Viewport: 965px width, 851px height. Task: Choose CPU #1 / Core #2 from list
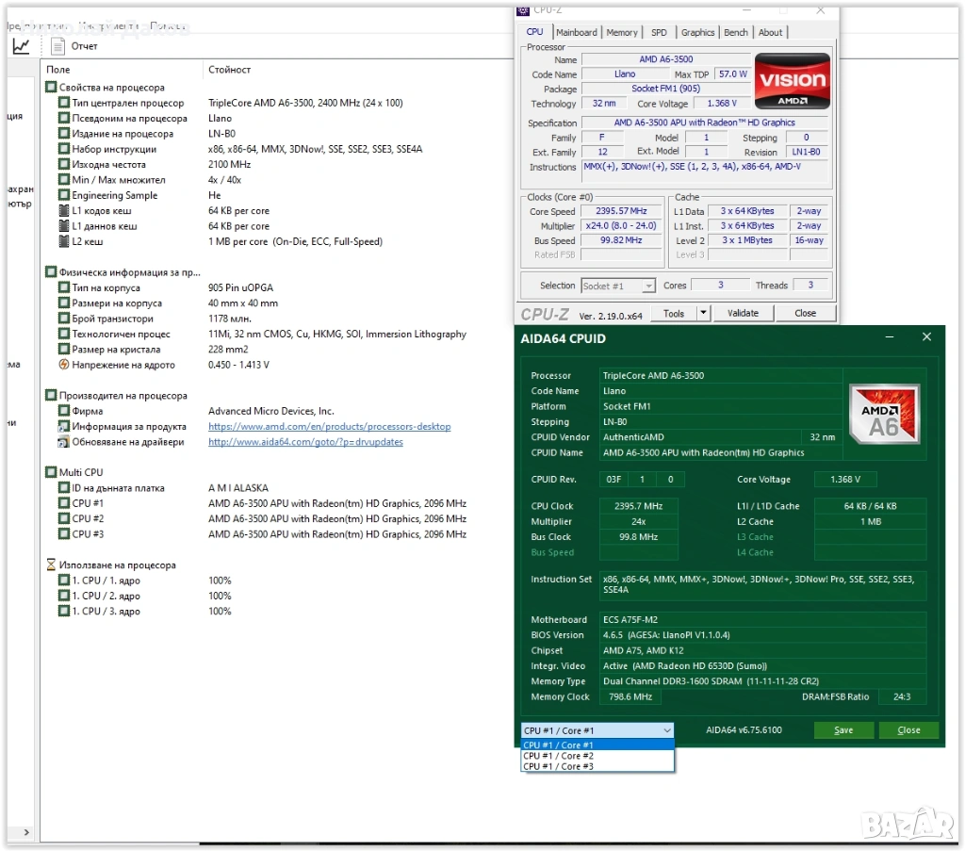pyautogui.click(x=559, y=756)
